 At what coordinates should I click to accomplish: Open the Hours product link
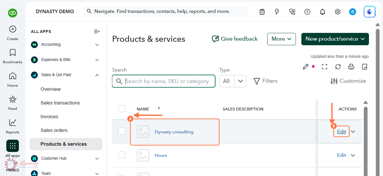(161, 155)
